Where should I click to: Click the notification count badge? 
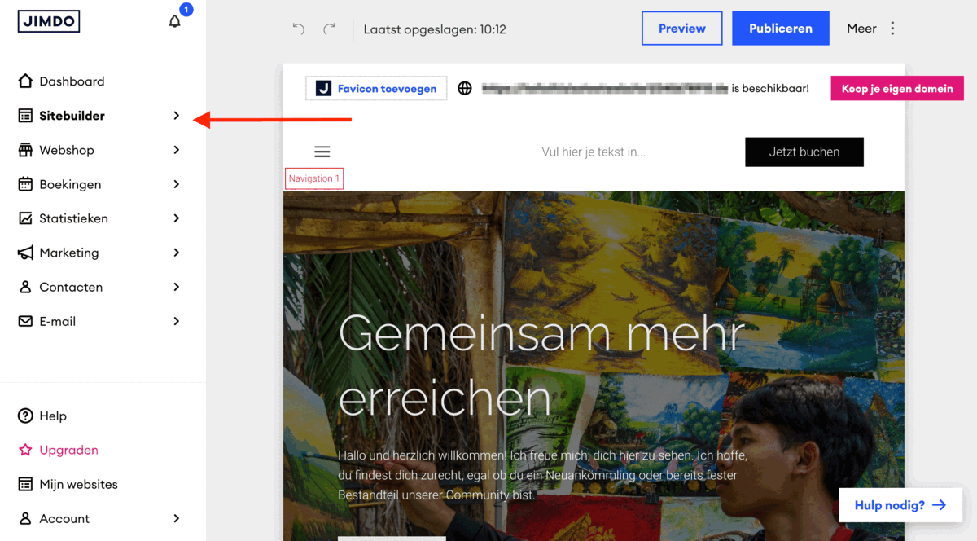tap(186, 10)
